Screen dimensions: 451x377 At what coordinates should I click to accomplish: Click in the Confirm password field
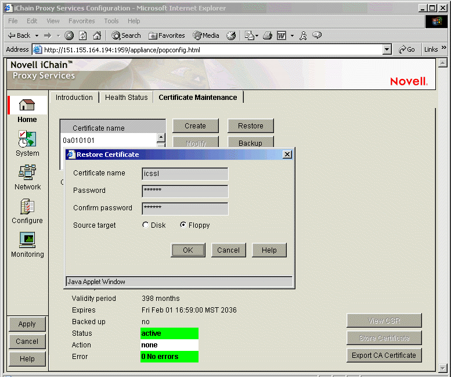(x=185, y=208)
